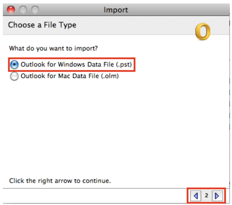232x205 pixels.
Task: Click the empty bottom bar beside arrows
Action: click(95, 196)
